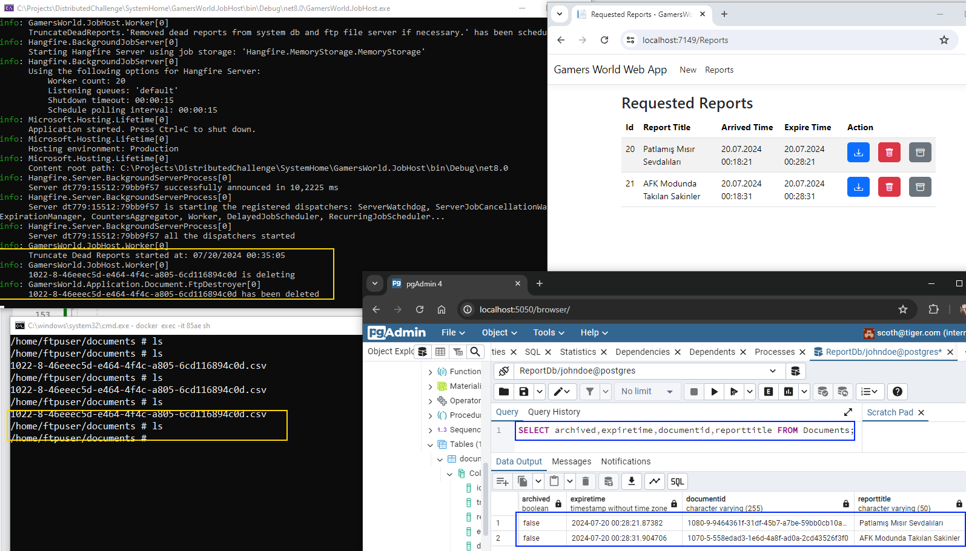966x551 pixels.
Task: Switch to the Notifications output tab
Action: (x=626, y=461)
